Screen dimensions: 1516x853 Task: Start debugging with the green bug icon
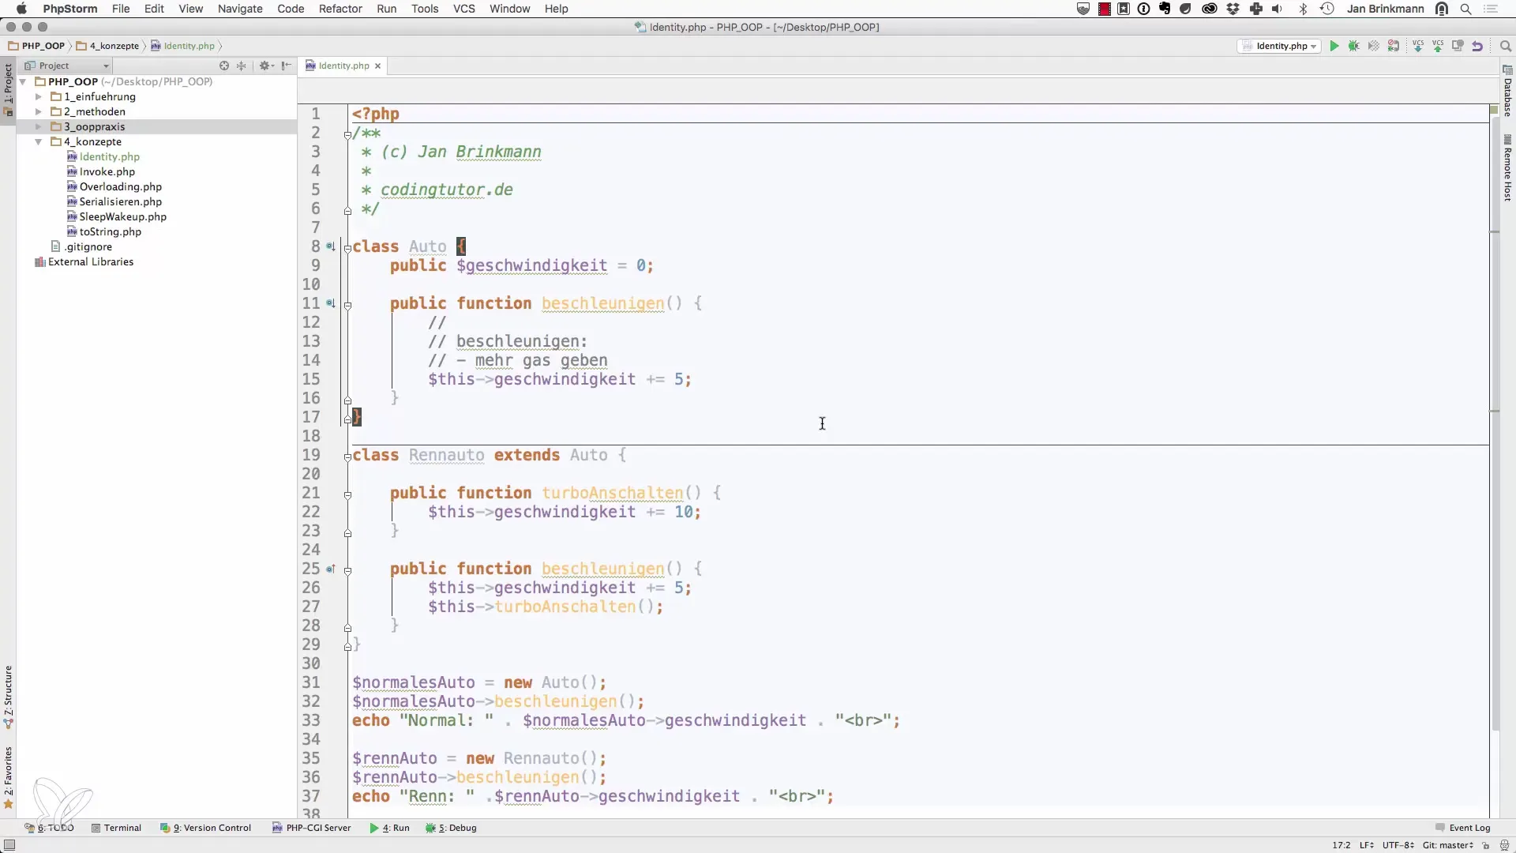[1354, 46]
